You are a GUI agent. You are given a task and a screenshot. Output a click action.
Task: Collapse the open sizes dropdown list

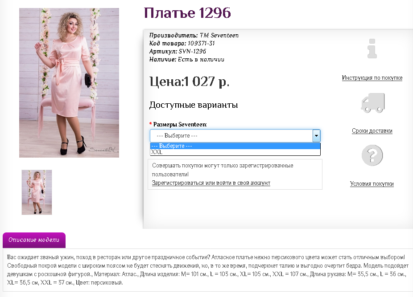(317, 135)
